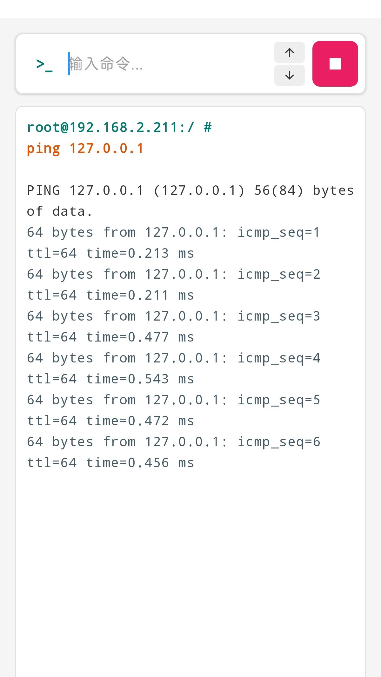The width and height of the screenshot is (381, 677).
Task: Click the terminal prompt icon
Action: (44, 64)
